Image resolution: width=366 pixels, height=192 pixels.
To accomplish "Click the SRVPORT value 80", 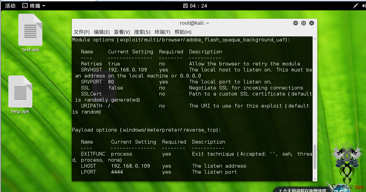I will (x=111, y=82).
